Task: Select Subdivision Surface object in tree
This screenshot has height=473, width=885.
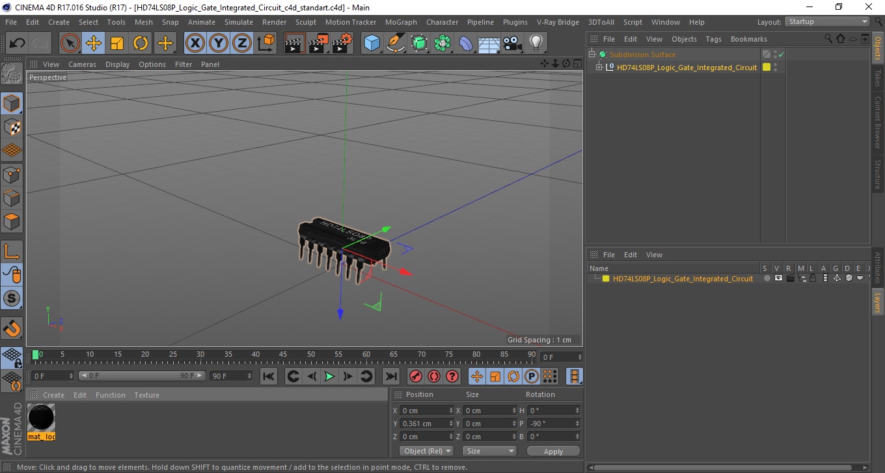Action: coord(642,55)
